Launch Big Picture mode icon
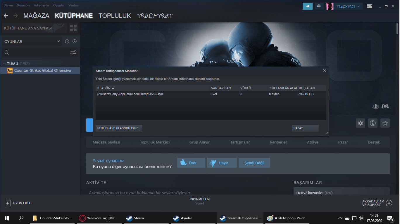This screenshot has width=400, height=224. pyautogui.click(x=370, y=6)
